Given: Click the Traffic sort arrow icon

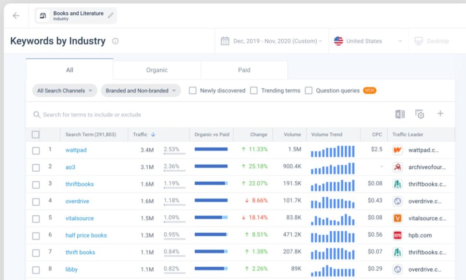Looking at the screenshot, I should pos(153,134).
